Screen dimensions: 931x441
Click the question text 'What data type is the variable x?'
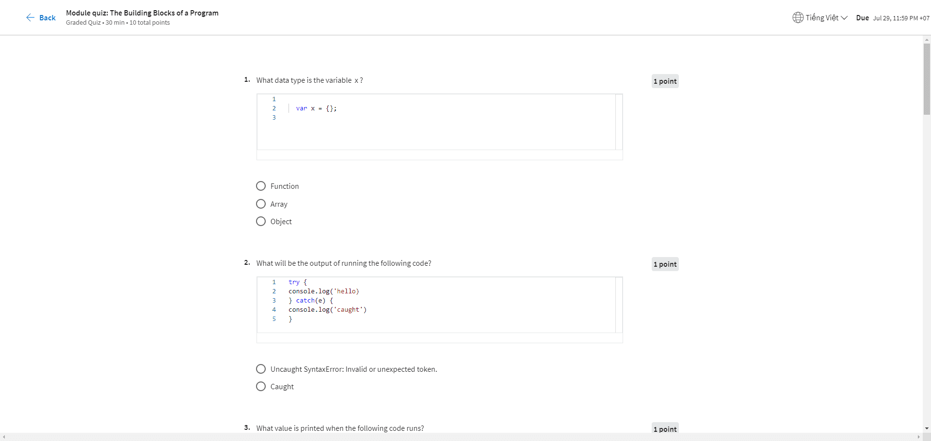pyautogui.click(x=309, y=80)
